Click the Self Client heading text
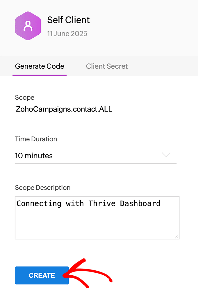The image size is (198, 299). [68, 20]
